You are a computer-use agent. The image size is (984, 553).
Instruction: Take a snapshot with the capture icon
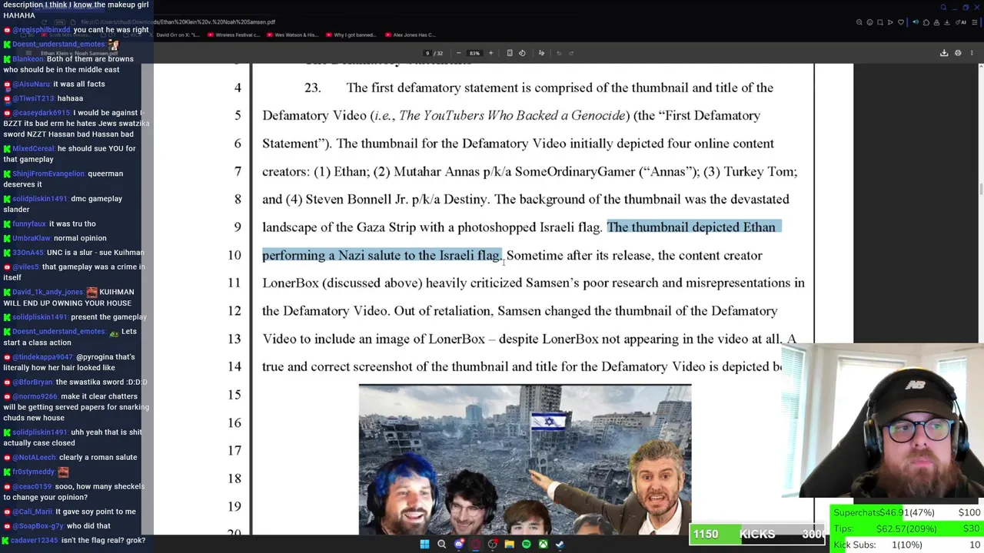[x=880, y=22]
